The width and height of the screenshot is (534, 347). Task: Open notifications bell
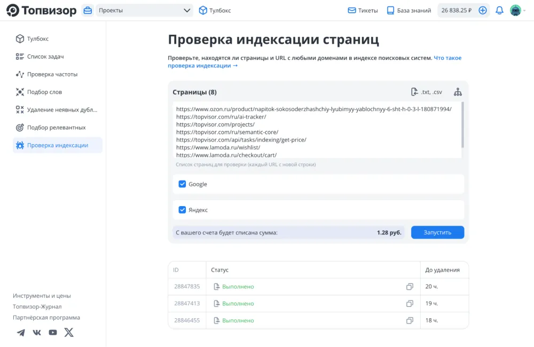coord(499,11)
